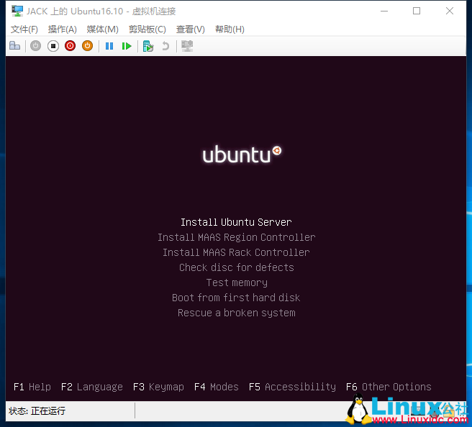Select Install Ubuntu Server option
The width and height of the screenshot is (472, 427).
click(x=236, y=222)
